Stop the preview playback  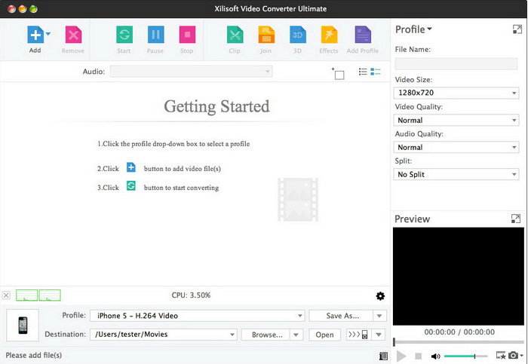pyautogui.click(x=418, y=356)
